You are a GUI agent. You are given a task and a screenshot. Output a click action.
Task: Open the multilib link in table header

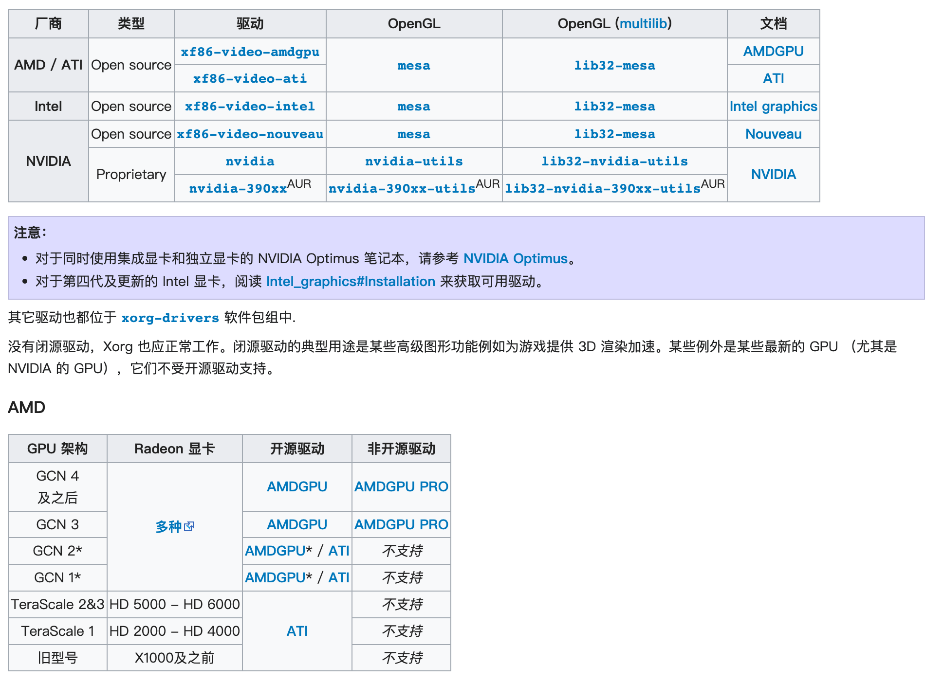[x=643, y=23]
